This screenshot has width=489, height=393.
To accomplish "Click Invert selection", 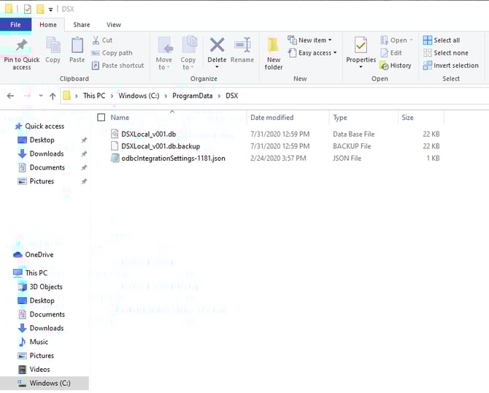I will click(x=450, y=66).
